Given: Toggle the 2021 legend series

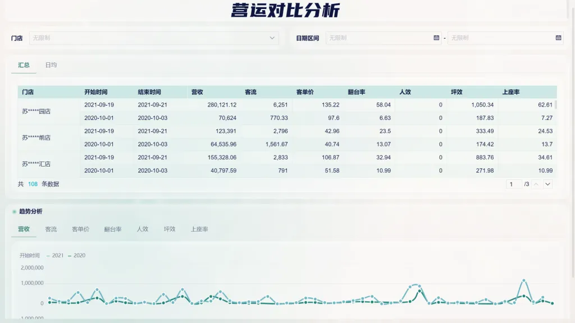Looking at the screenshot, I should click(55, 256).
